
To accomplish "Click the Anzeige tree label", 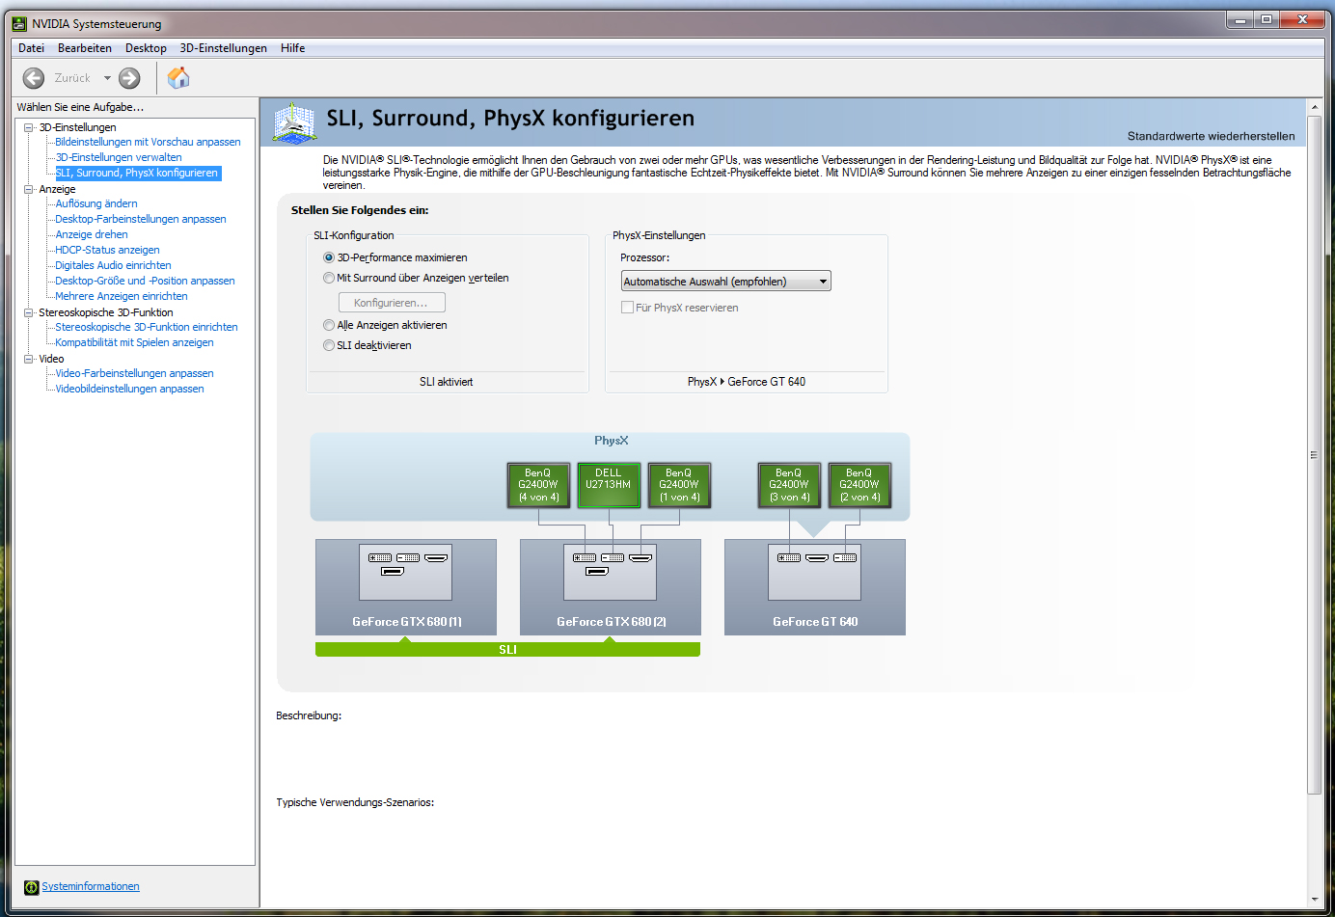I will [57, 189].
